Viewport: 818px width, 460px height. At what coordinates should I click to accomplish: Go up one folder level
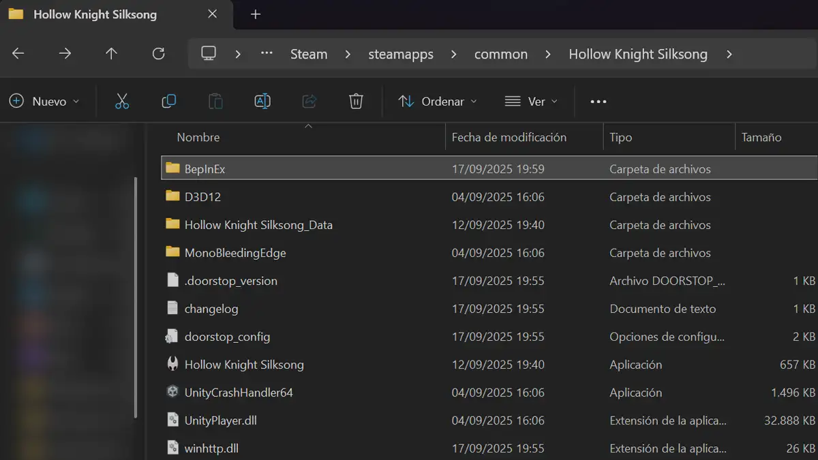(x=111, y=54)
